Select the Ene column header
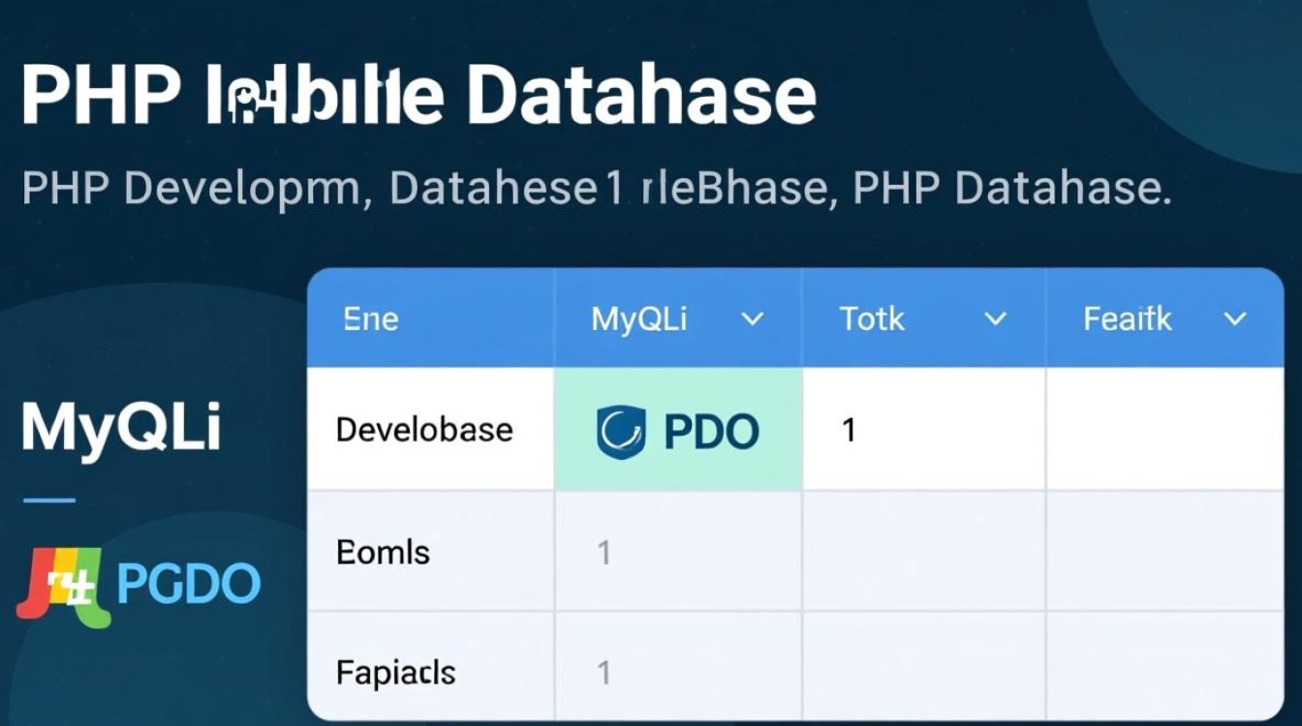Screen dimensions: 1302x726 point(371,319)
